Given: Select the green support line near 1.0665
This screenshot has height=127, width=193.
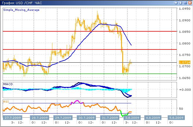Looking at the screenshot, I should (x=90, y=74).
